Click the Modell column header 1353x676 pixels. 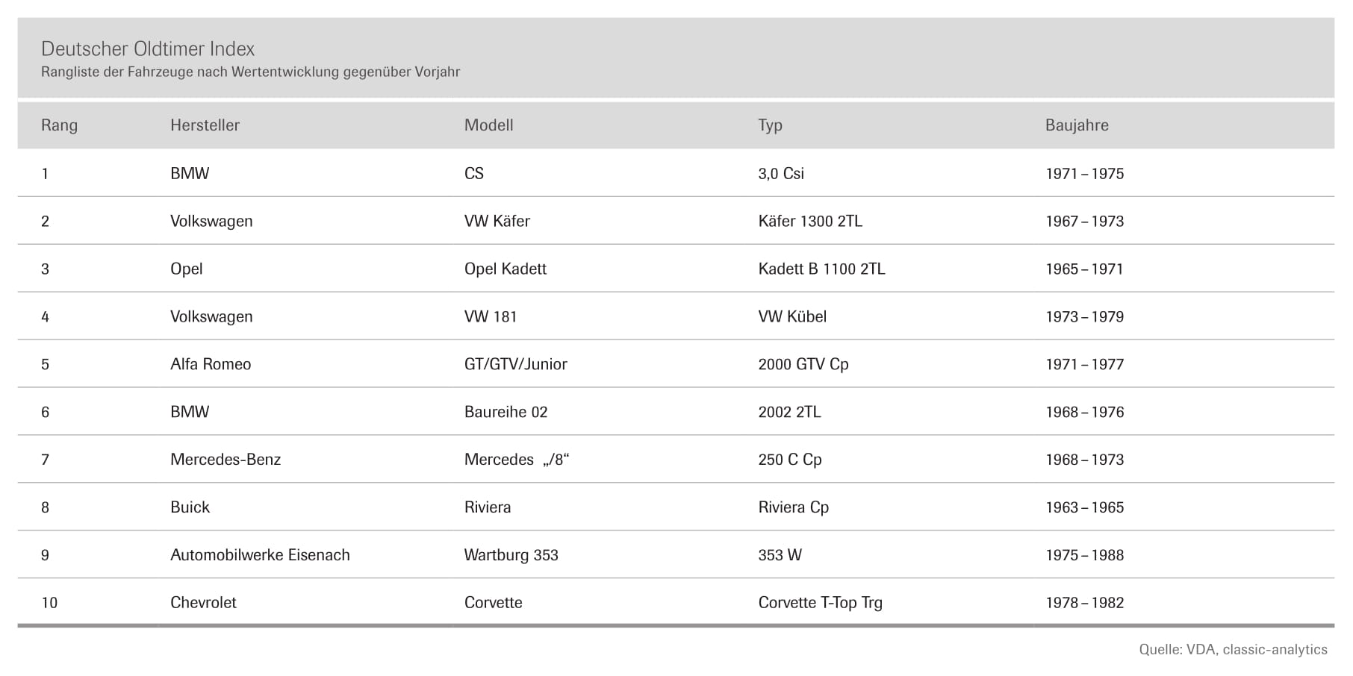488,125
